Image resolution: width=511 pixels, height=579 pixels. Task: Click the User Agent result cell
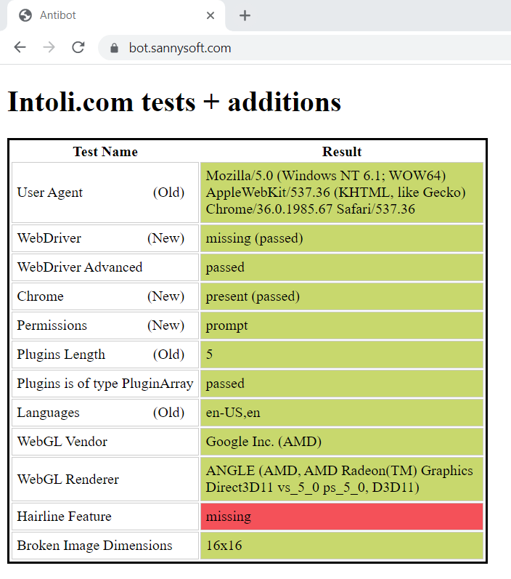tap(342, 193)
